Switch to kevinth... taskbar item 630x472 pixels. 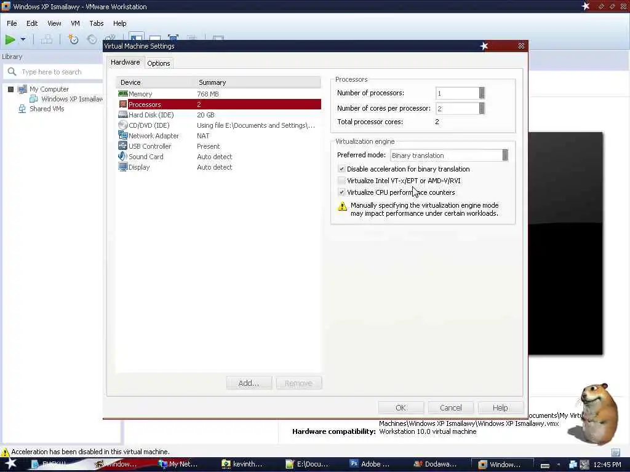(242, 464)
